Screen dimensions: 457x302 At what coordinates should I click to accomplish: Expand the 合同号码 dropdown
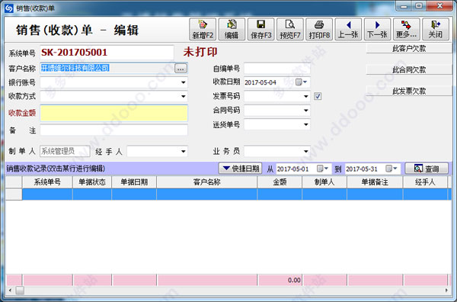pos(305,111)
